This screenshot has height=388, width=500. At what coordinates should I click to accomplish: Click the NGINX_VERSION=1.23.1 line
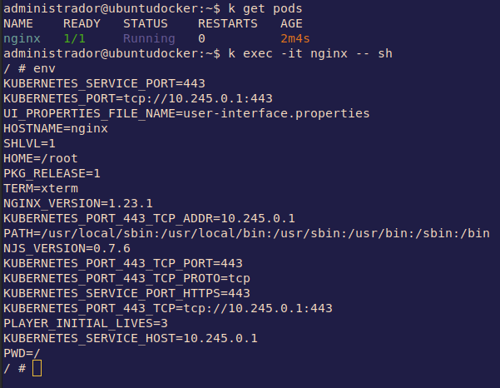[78, 203]
